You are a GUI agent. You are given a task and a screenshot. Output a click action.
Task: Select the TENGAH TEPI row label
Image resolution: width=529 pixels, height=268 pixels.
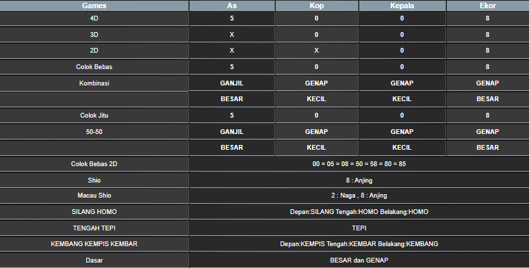(94, 228)
